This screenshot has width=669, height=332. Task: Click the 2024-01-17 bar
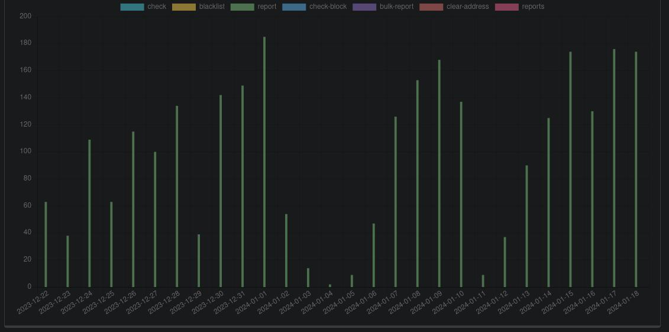[615, 167]
